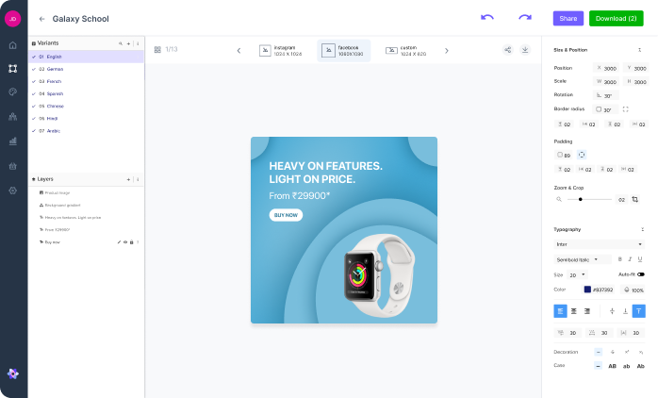This screenshot has height=398, width=658.
Task: Search variants with magnifier icon
Action: pyautogui.click(x=121, y=43)
